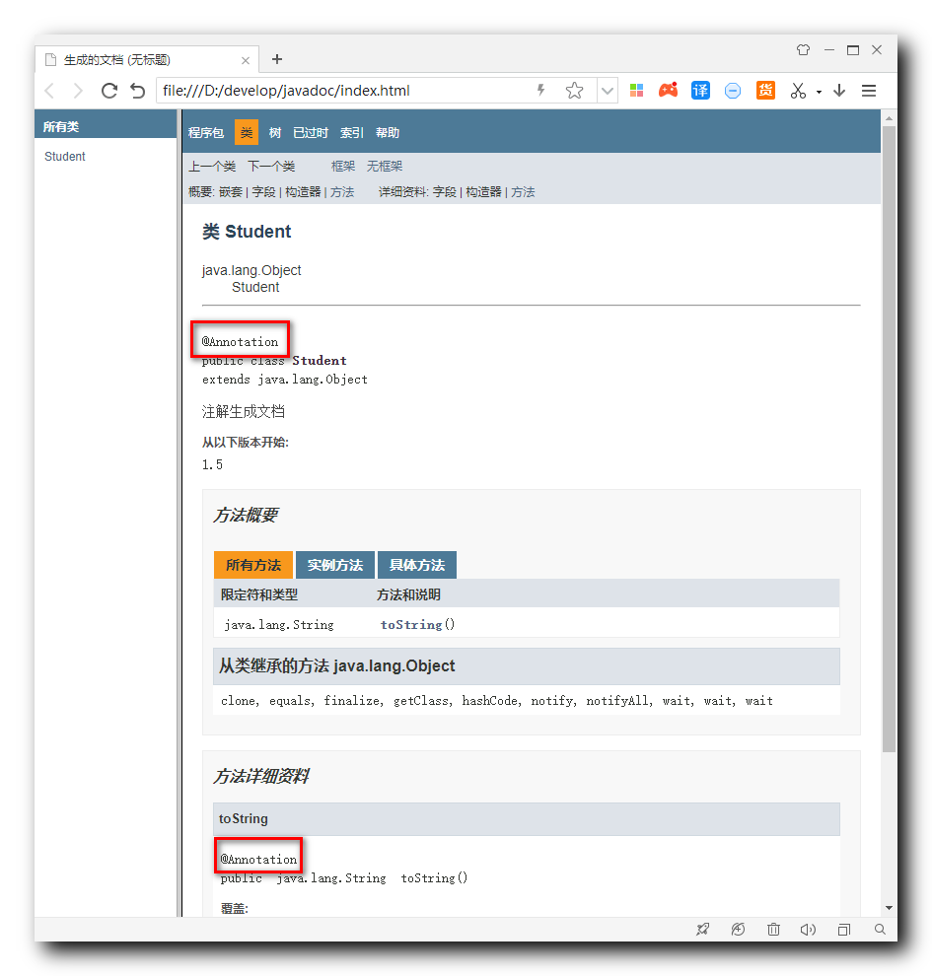The height and width of the screenshot is (976, 932).
Task: Open the colorful apps grid icon
Action: coord(636,91)
